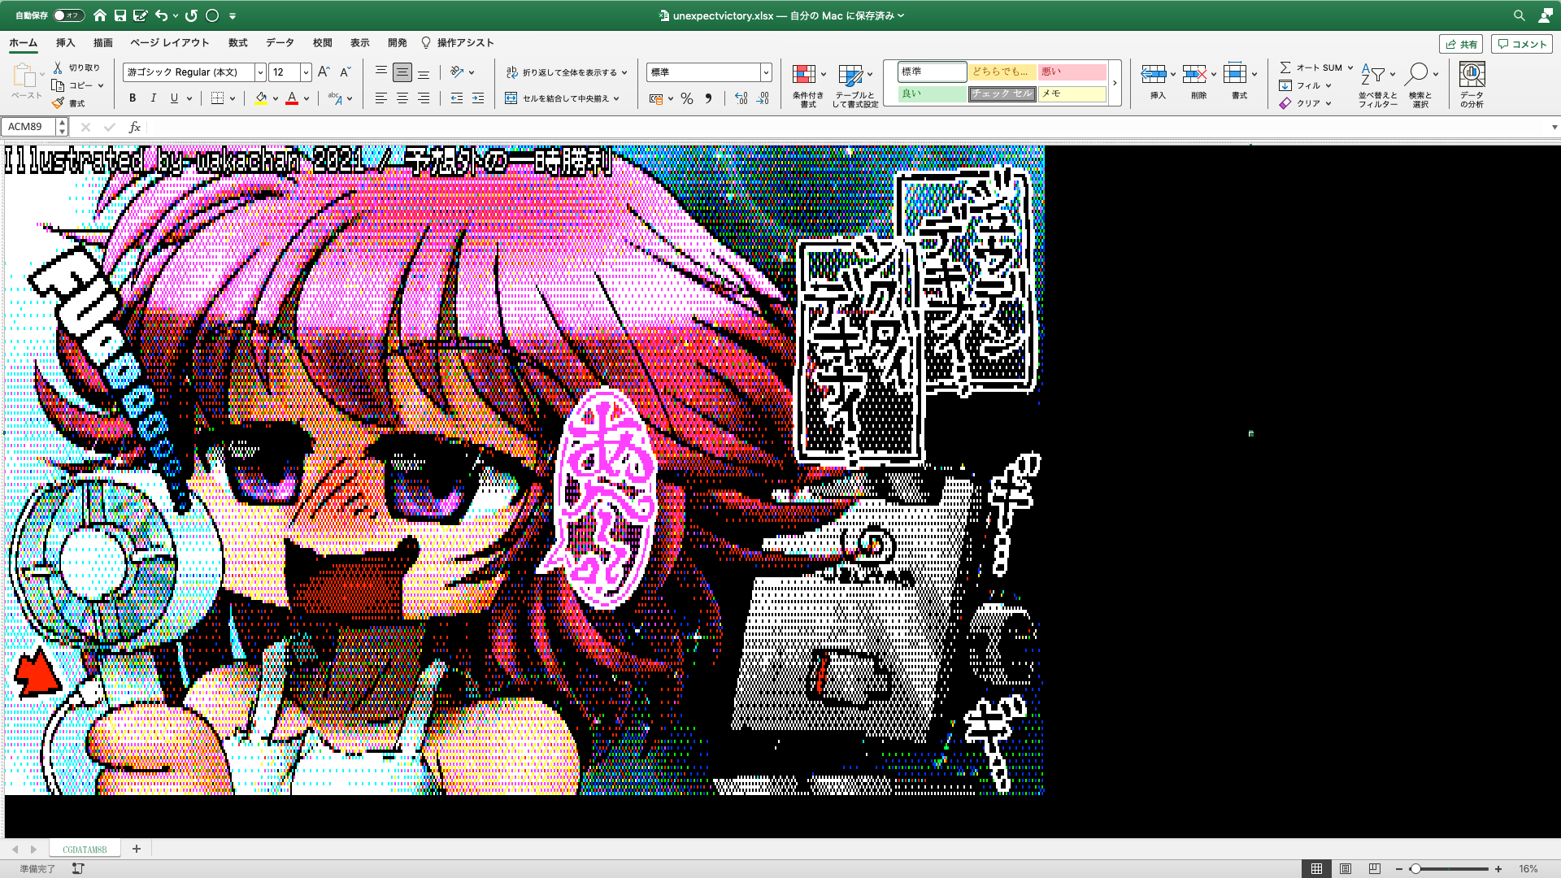
Task: Toggle center horizontal alignment
Action: (402, 98)
